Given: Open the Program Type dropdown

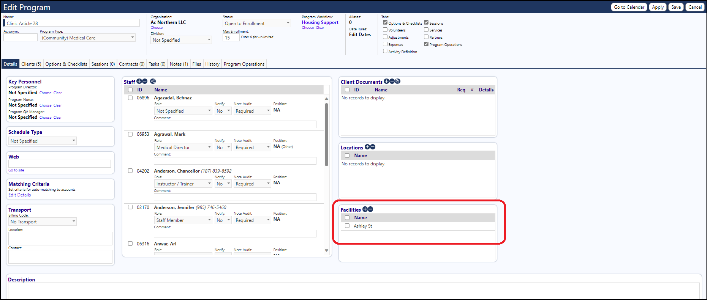Looking at the screenshot, I should (88, 38).
